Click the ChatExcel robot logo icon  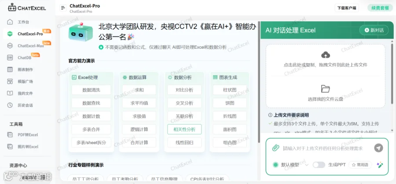(x=11, y=7)
